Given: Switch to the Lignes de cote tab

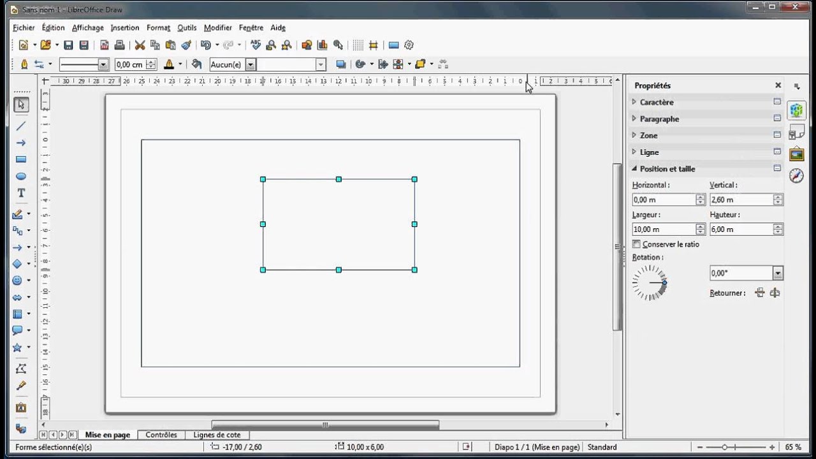Looking at the screenshot, I should pyautogui.click(x=217, y=435).
